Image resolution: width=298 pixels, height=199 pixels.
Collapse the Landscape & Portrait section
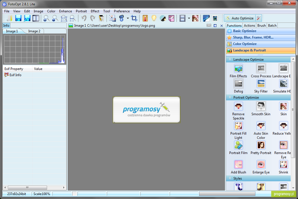(x=261, y=50)
